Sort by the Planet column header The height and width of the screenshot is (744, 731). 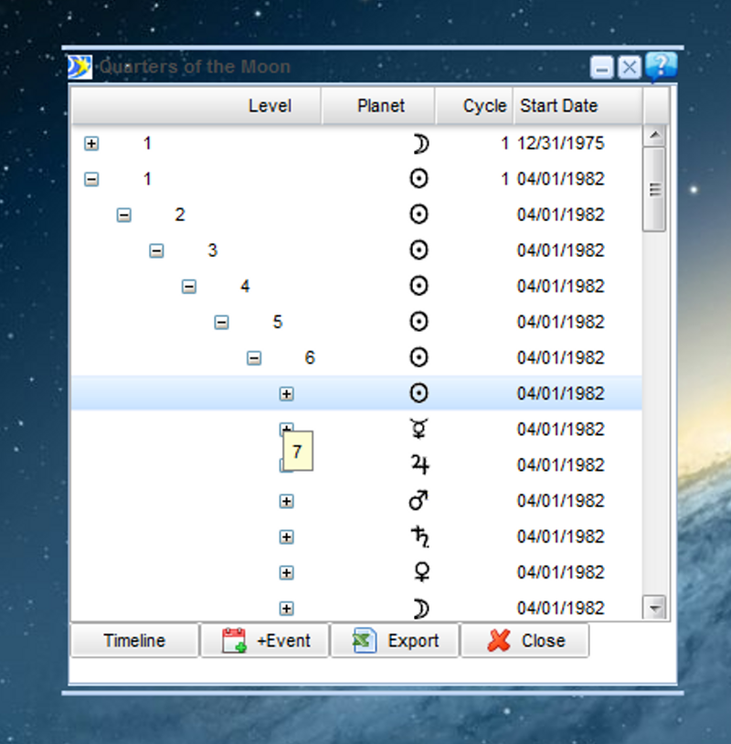pyautogui.click(x=380, y=106)
